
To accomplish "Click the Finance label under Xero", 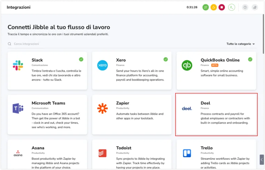I will click(120, 65).
